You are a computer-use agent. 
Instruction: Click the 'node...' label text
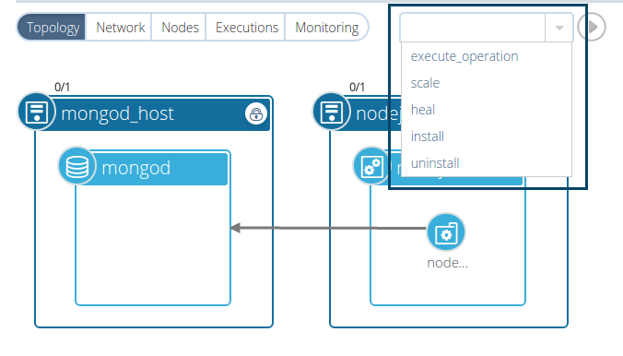[x=447, y=263]
